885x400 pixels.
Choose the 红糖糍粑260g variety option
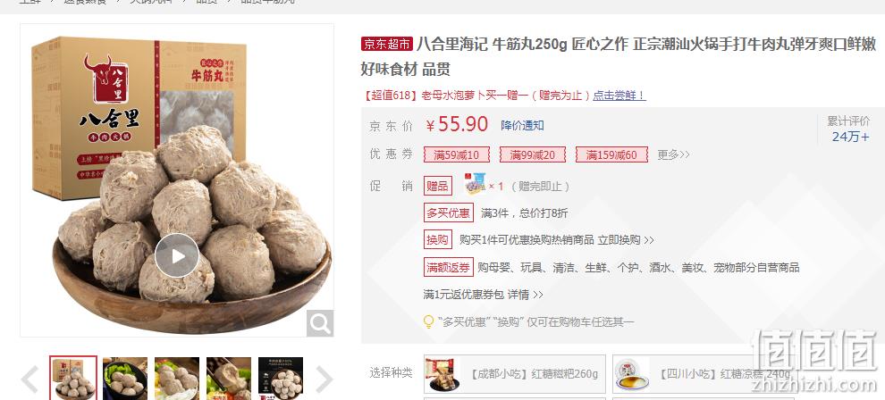click(x=515, y=374)
